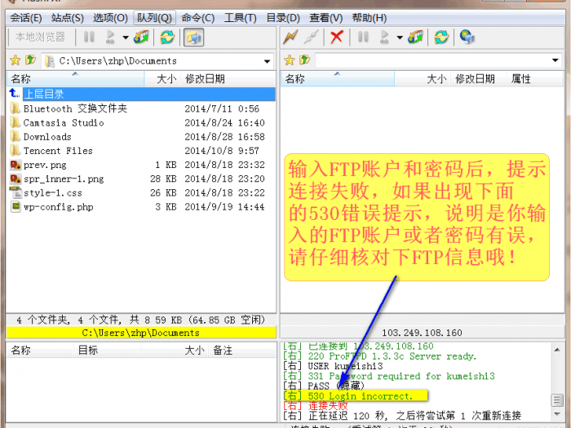Open the 站点(S) menu
Image resolution: width=571 pixels, height=428 pixels.
click(x=67, y=17)
